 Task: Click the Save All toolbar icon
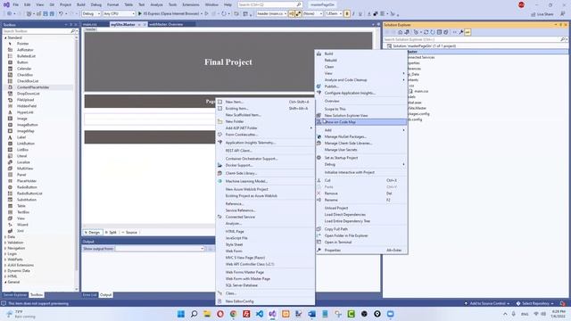pos(52,13)
